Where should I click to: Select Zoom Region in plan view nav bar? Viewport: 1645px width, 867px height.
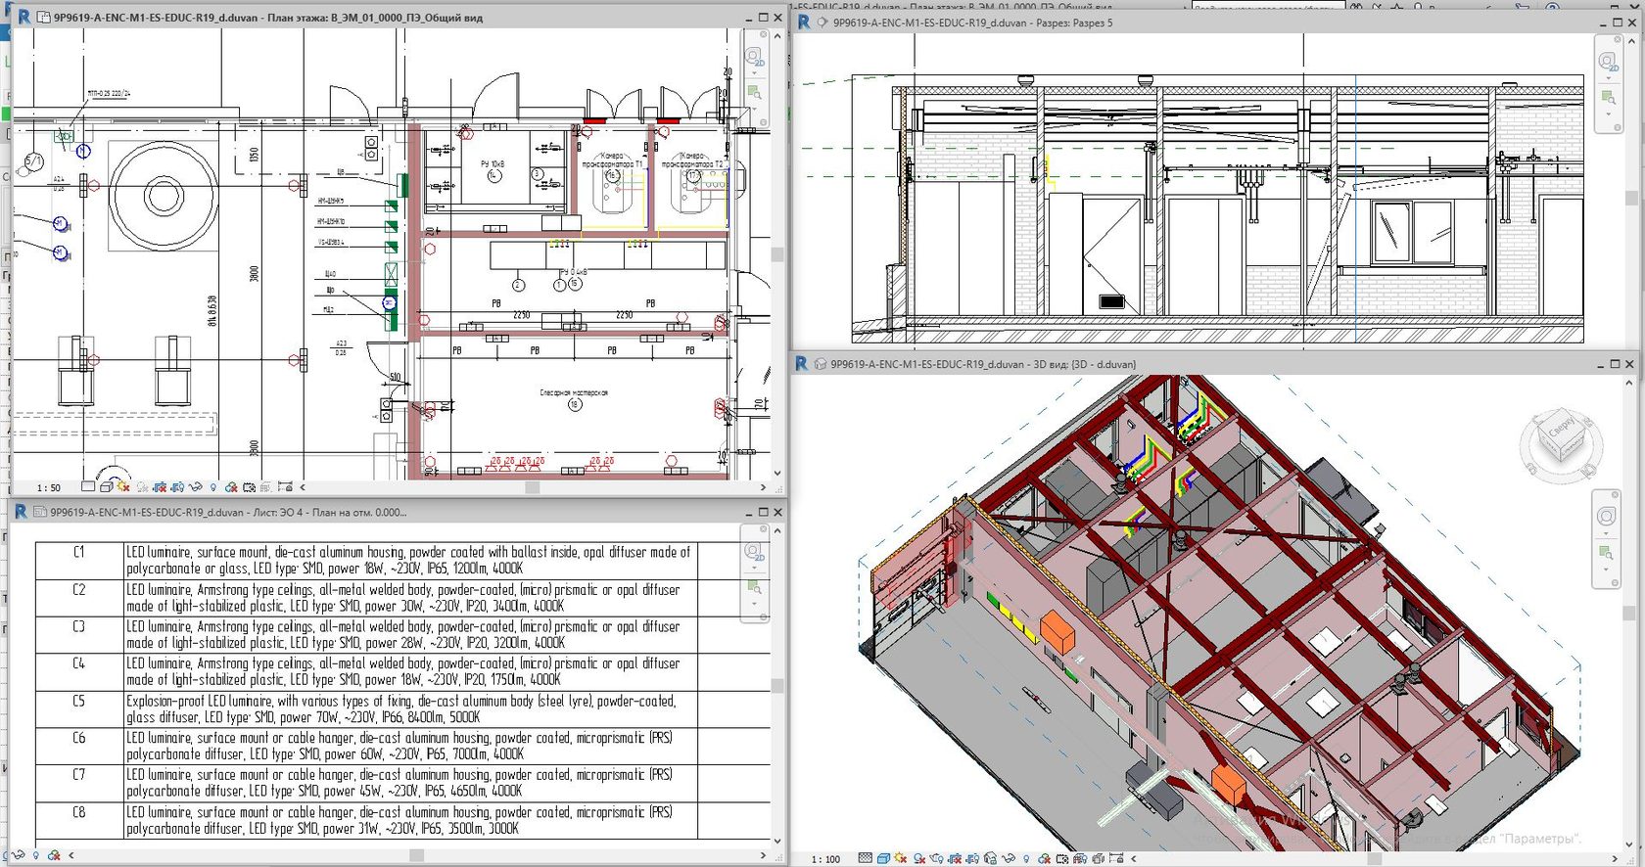coord(754,92)
